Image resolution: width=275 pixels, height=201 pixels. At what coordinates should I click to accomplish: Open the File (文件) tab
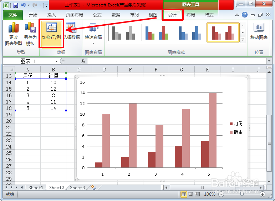pos(13,15)
